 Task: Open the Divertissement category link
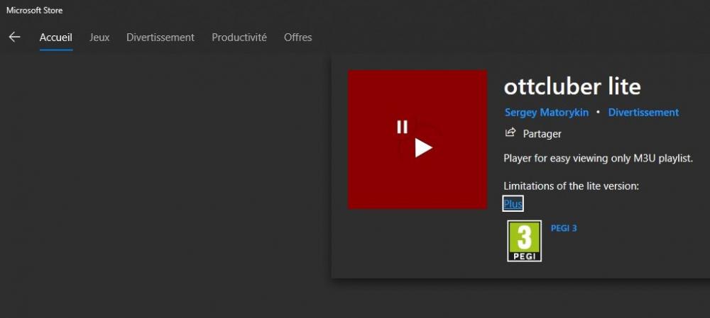643,113
